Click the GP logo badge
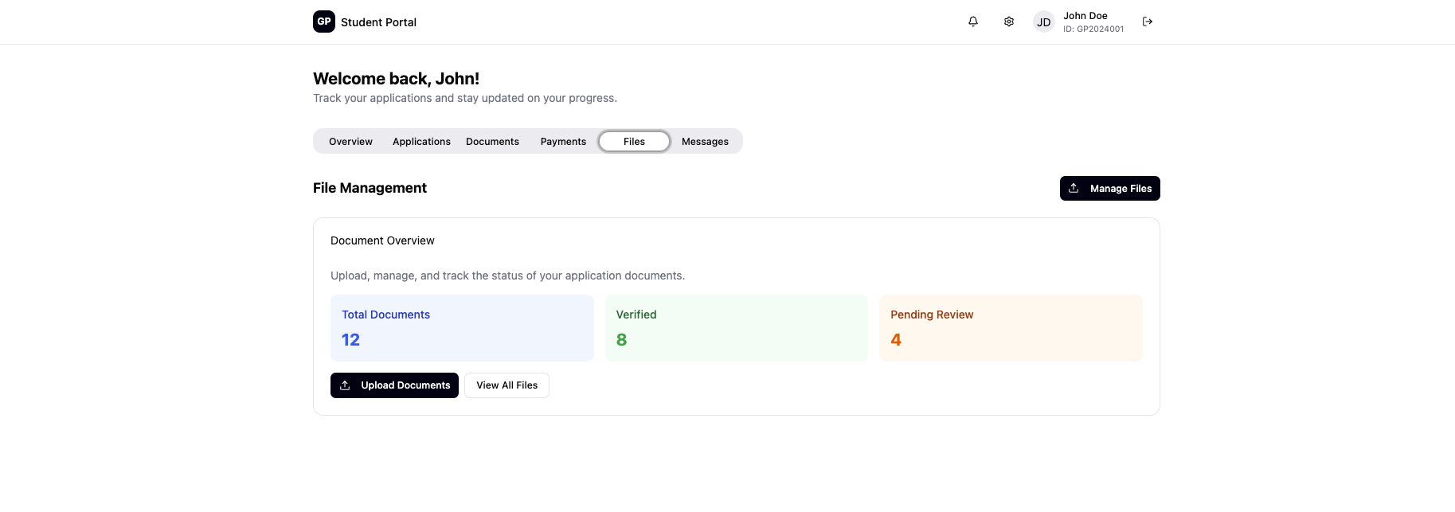This screenshot has height=512, width=1455. coord(323,21)
